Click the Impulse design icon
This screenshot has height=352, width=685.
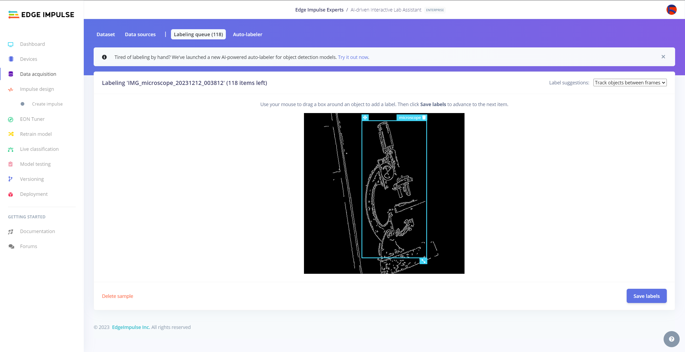click(x=11, y=89)
